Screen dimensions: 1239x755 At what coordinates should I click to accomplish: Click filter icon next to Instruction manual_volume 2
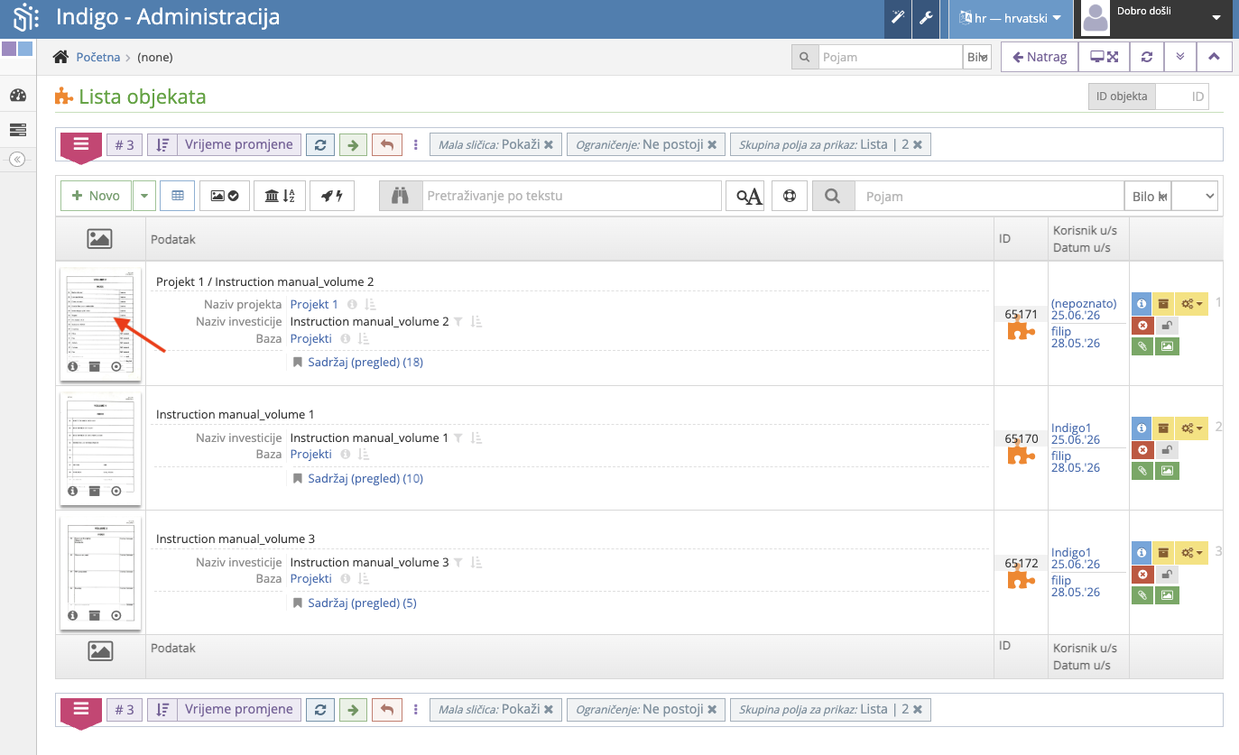tap(458, 322)
